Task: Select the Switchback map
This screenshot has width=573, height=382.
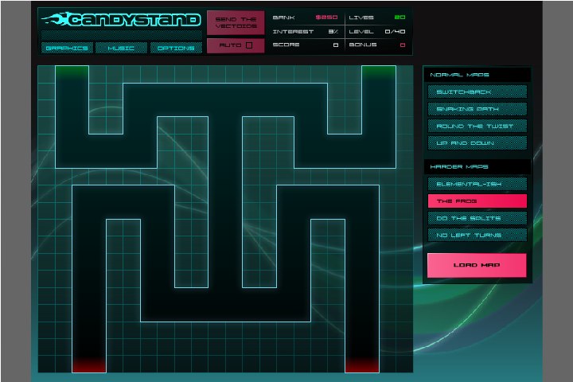Action: (477, 92)
